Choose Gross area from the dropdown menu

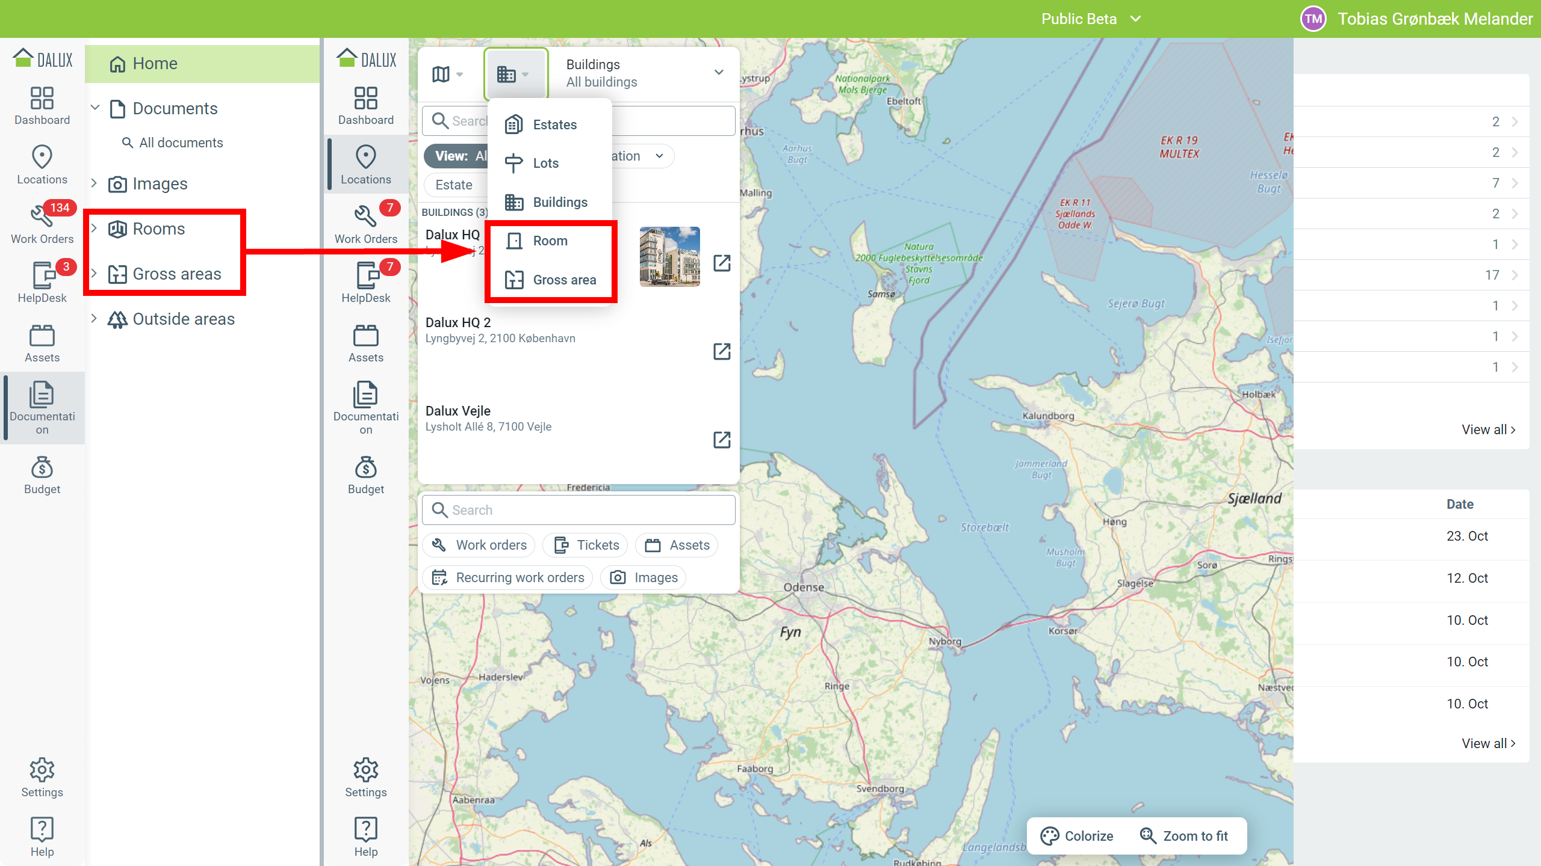pos(550,280)
